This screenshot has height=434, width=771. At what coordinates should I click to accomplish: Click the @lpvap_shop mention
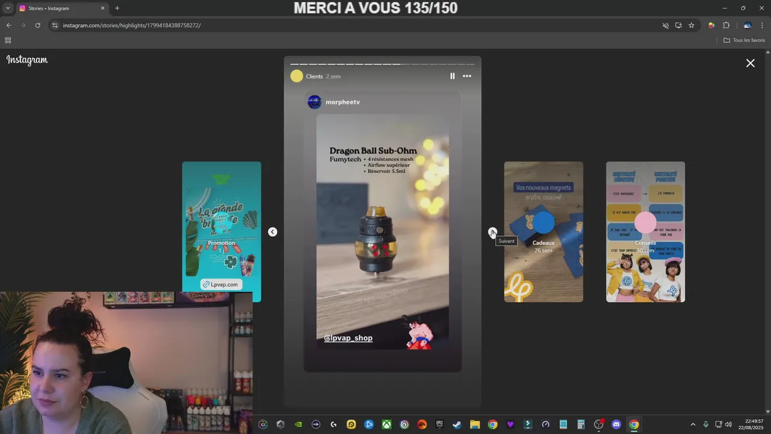pyautogui.click(x=348, y=338)
